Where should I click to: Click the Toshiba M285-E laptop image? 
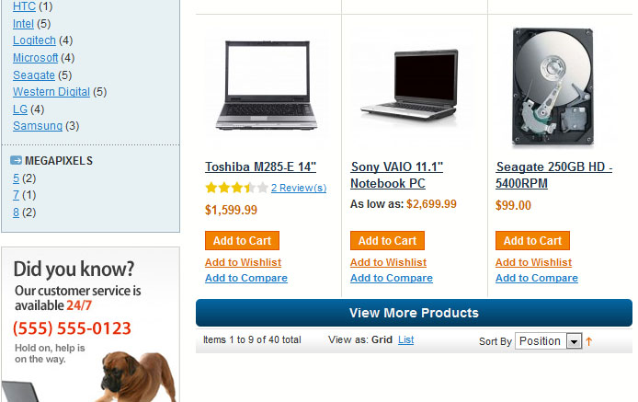point(267,86)
